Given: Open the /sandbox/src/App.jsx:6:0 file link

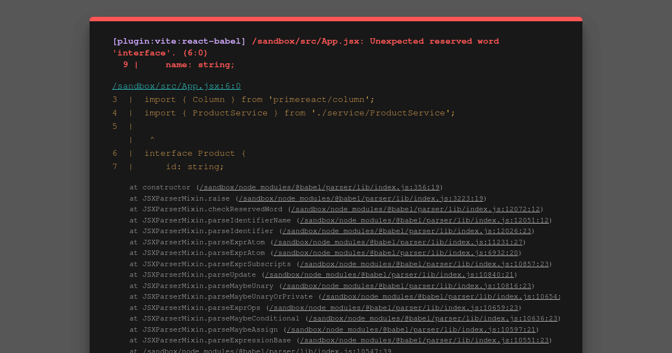Looking at the screenshot, I should 176,86.
